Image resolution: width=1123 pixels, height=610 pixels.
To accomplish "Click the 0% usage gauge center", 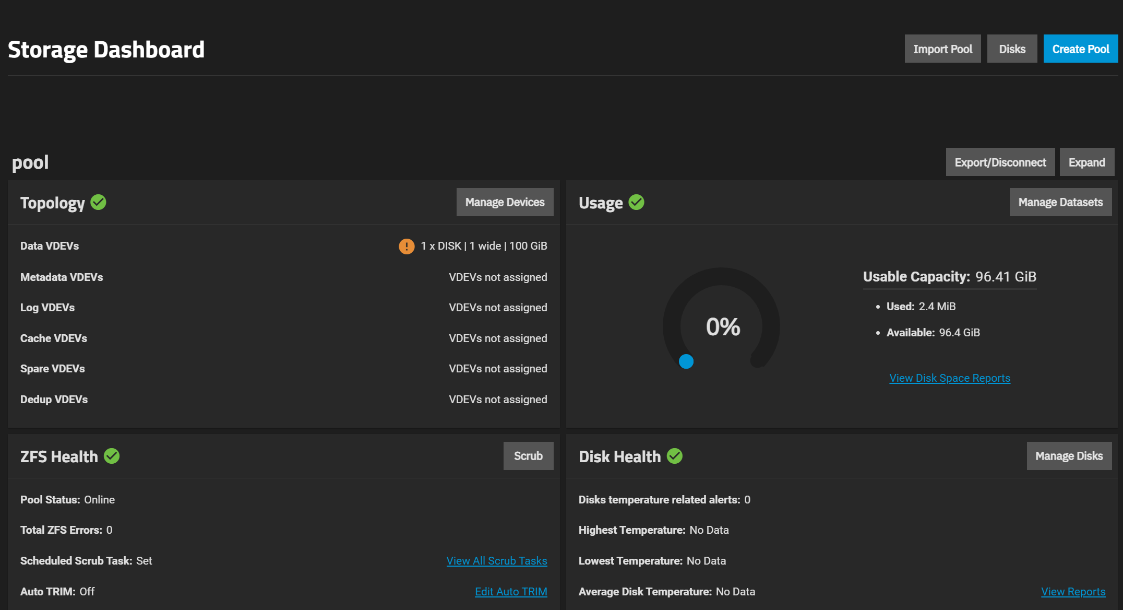I will 723,327.
